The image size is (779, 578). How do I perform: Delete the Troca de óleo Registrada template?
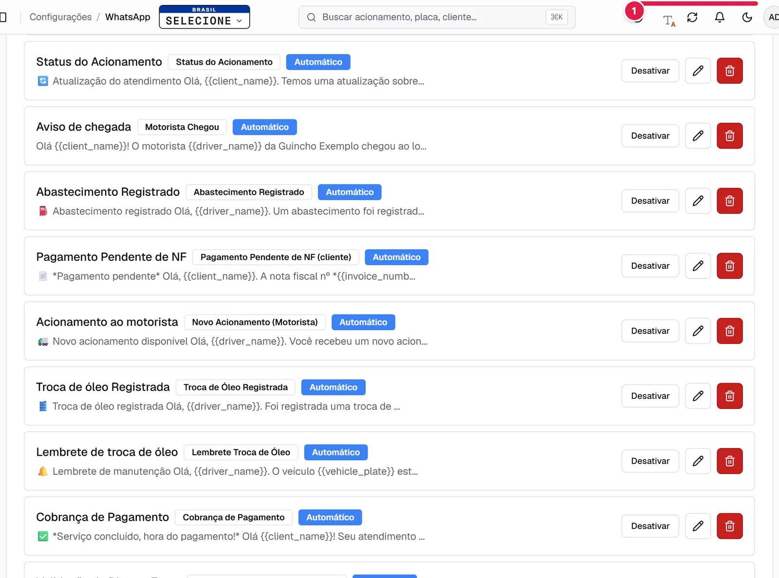click(x=729, y=396)
